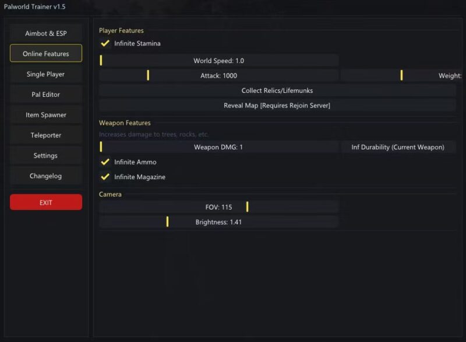Screen dimensions: 466x342
Task: Click the Weapon DMG slider
Action: [x=218, y=147]
